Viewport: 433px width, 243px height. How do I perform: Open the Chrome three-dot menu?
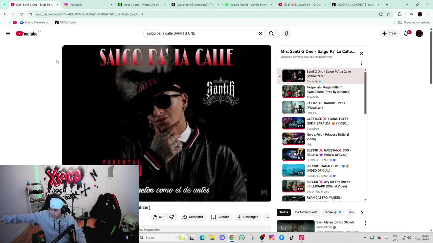pyautogui.click(x=428, y=14)
